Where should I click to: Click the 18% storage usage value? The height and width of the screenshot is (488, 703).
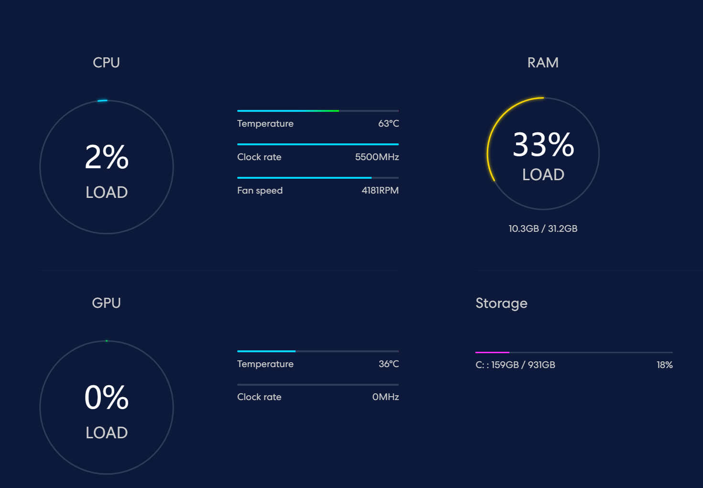pos(664,365)
